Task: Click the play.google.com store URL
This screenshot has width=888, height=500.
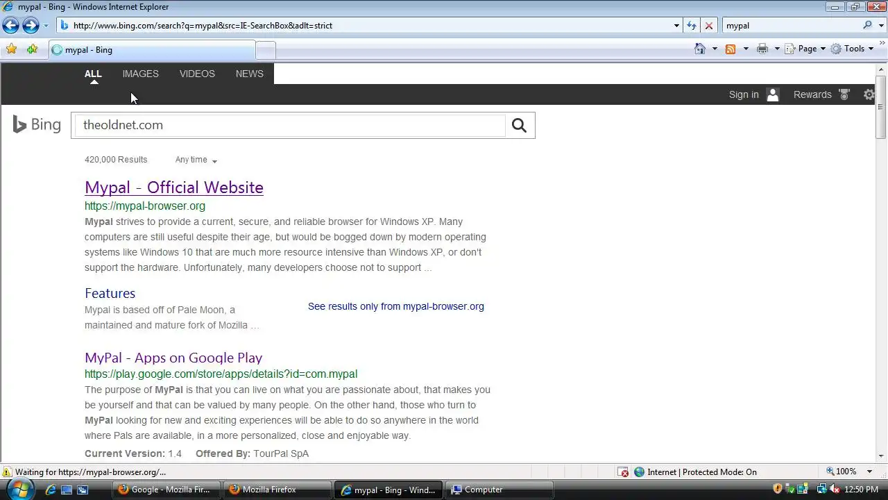Action: point(221,374)
